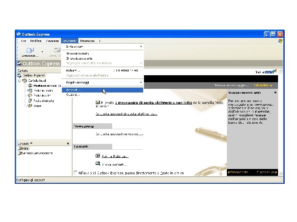Close the open Strumenti menu
297x222 pixels.
[69, 41]
